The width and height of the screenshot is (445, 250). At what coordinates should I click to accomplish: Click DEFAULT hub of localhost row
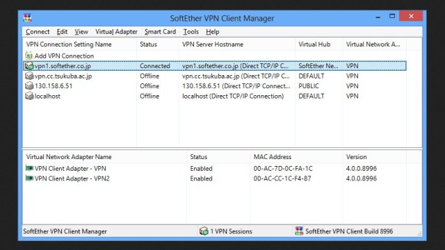tap(311, 96)
